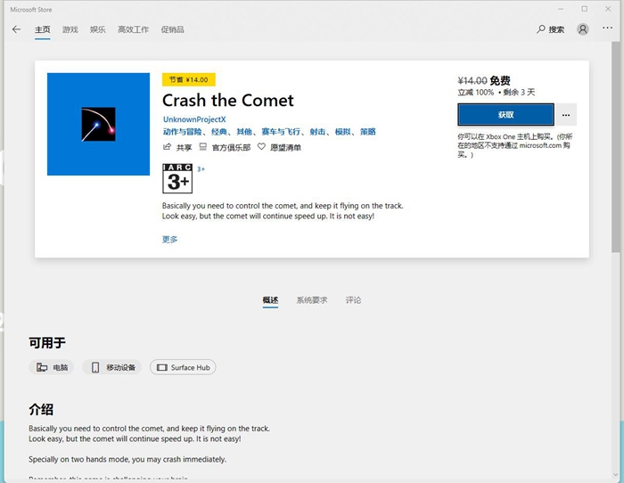The height and width of the screenshot is (483, 624).
Task: Open the 主页 tab
Action: pos(43,29)
